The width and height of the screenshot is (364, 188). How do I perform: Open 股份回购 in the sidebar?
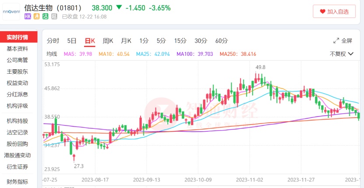(18, 144)
